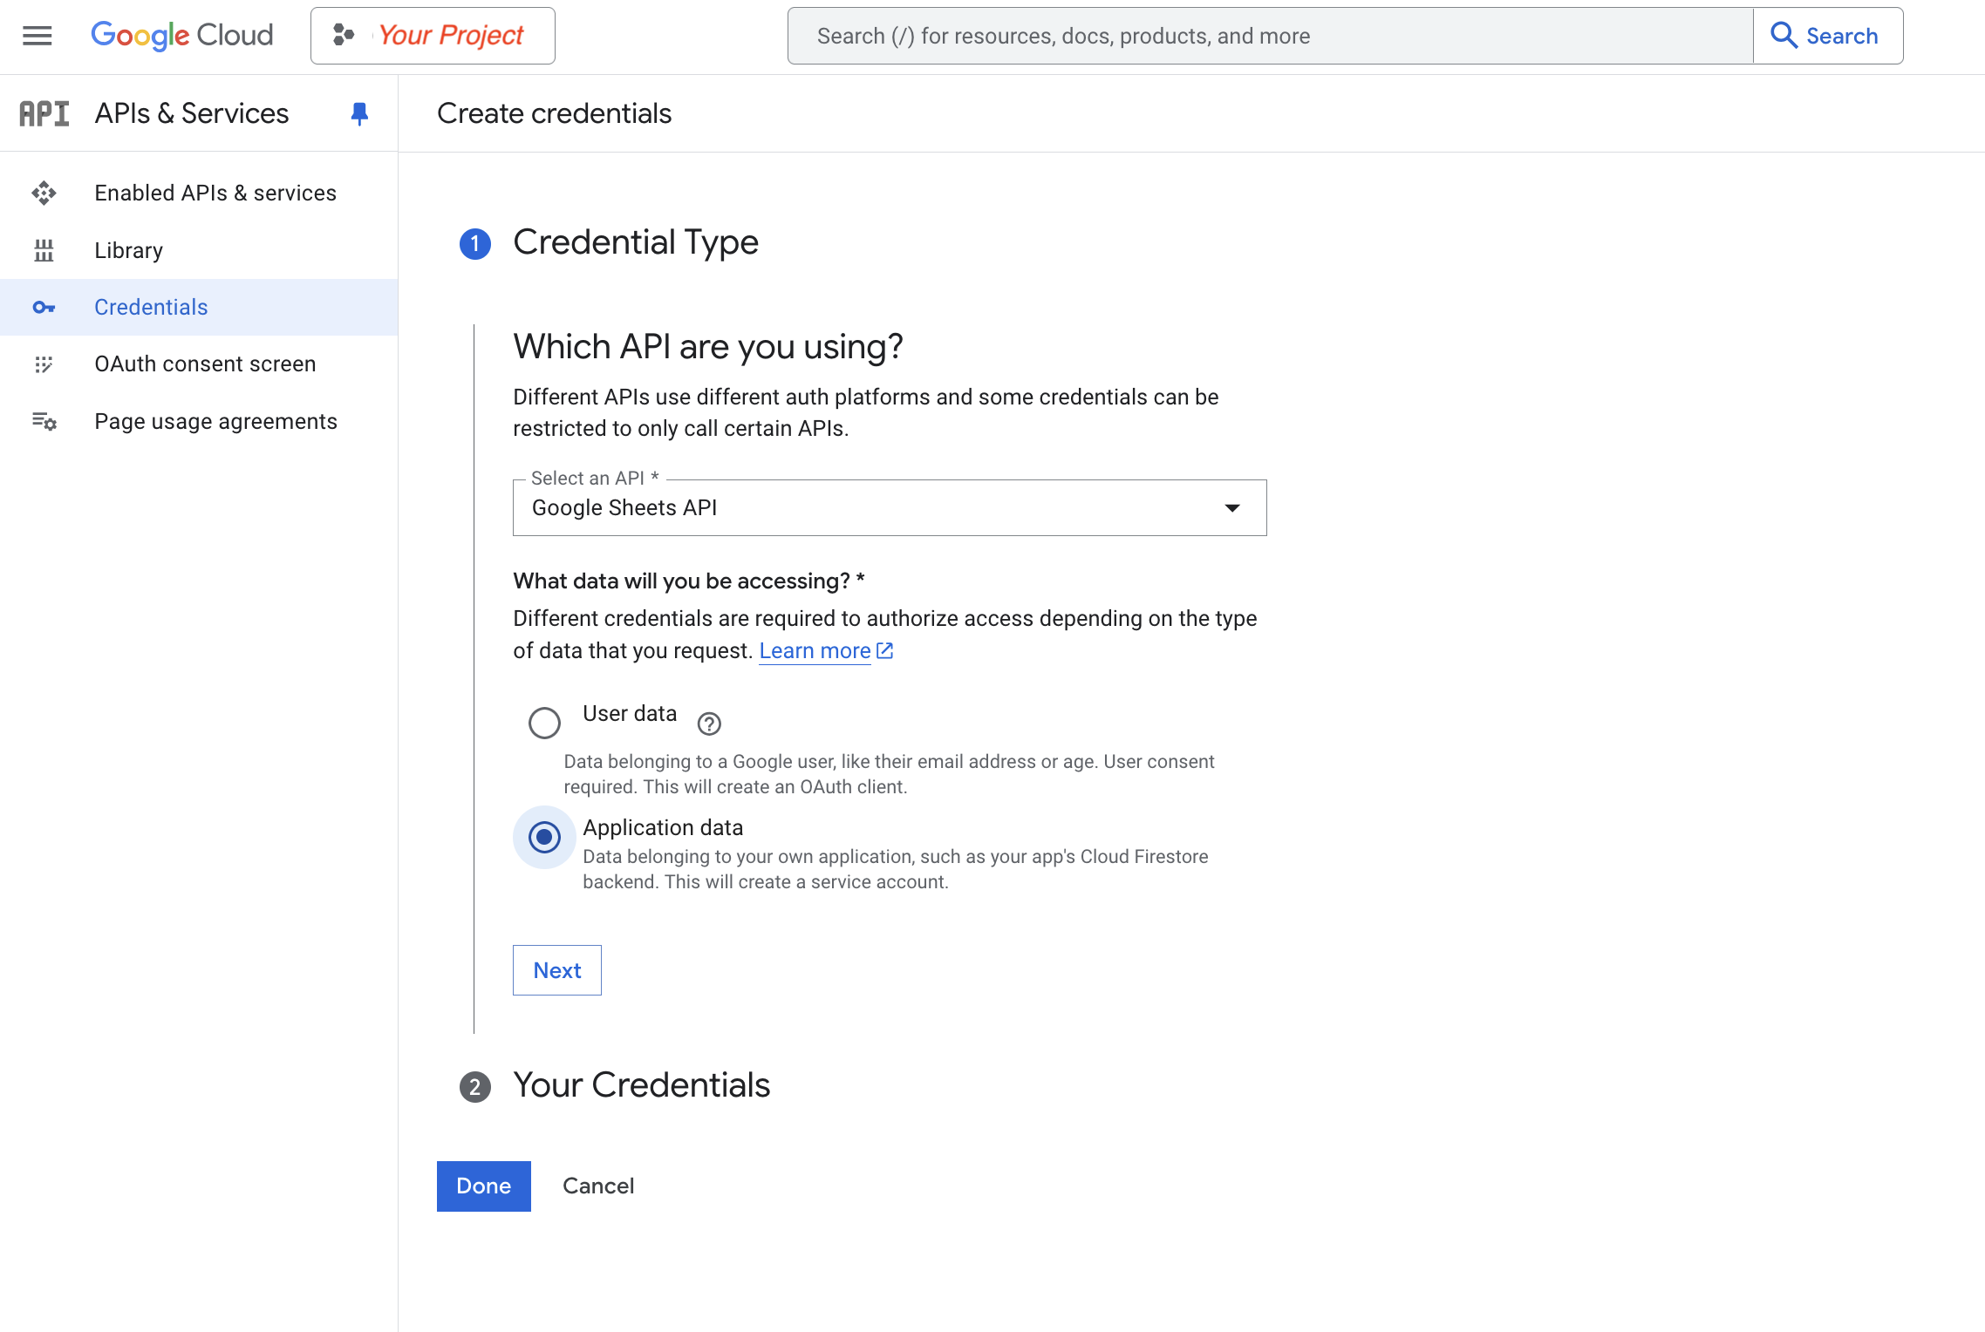
Task: Click the help icon beside User data
Action: coord(709,724)
